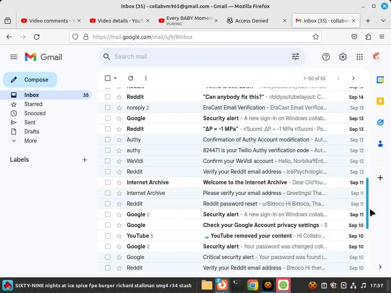
Task: Click the Gmail logo
Action: coord(44,57)
